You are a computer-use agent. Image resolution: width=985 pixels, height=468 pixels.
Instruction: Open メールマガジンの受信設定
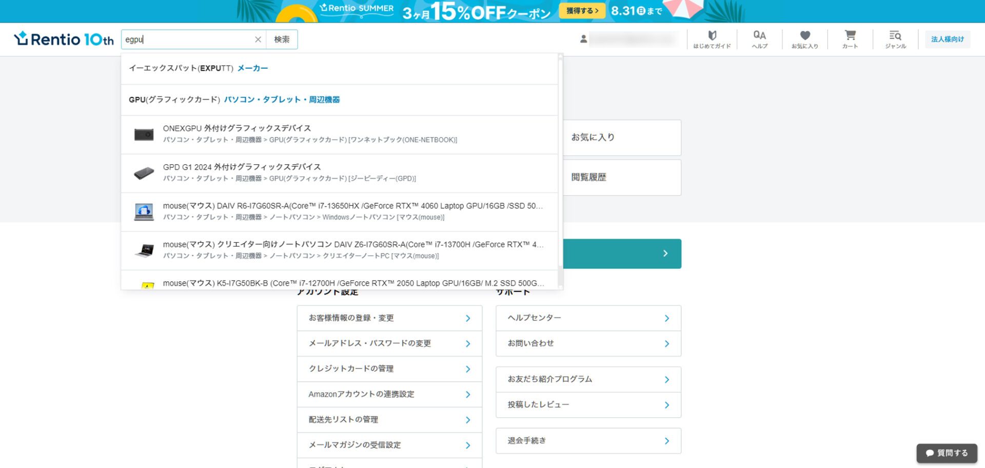coord(389,445)
